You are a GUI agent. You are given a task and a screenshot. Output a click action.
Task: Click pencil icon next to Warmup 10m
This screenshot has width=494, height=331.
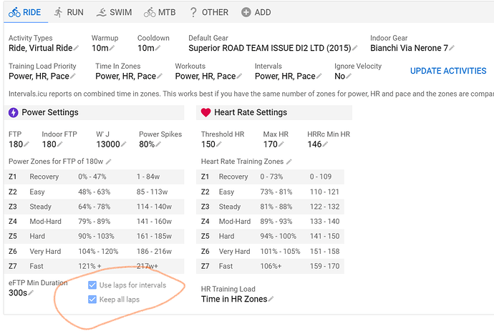(112, 48)
